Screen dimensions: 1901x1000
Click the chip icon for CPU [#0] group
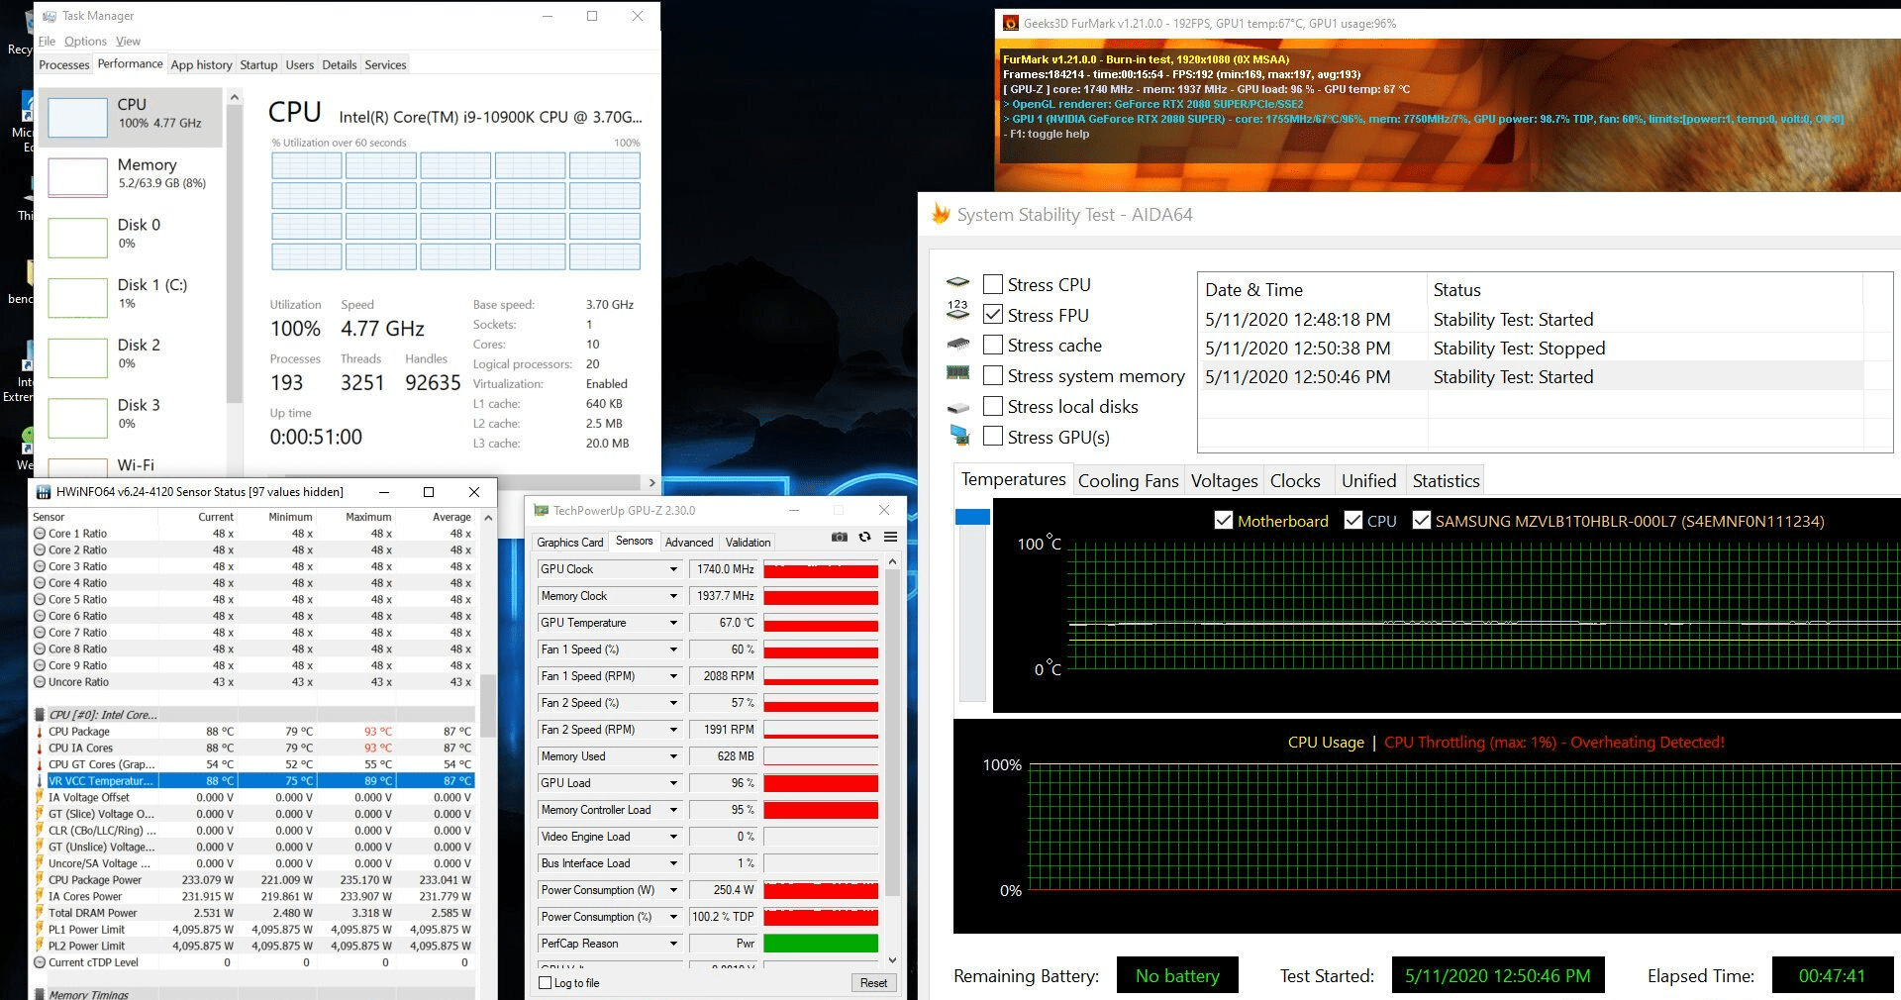(40, 715)
